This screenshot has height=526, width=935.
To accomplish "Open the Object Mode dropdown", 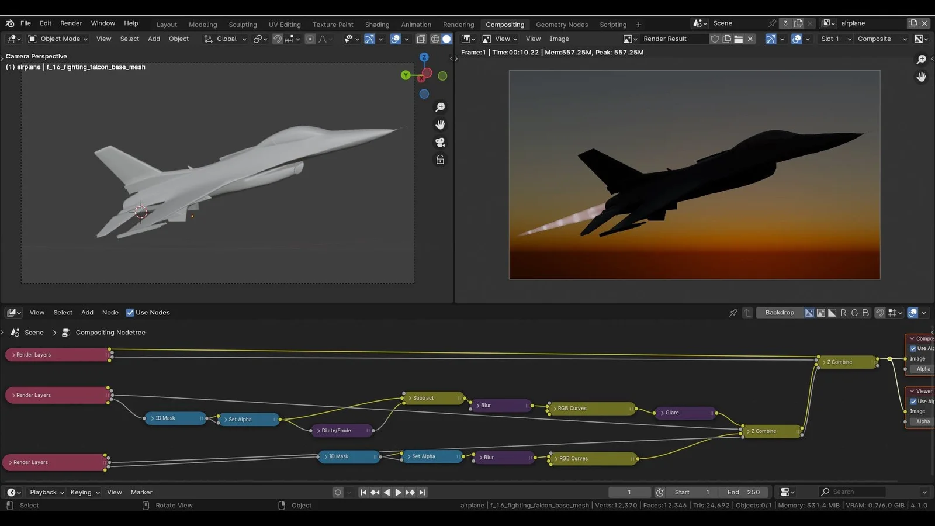I will (58, 39).
